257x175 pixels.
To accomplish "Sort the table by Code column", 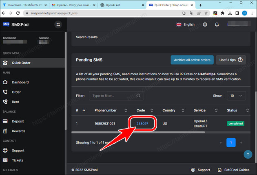I will tap(151, 110).
